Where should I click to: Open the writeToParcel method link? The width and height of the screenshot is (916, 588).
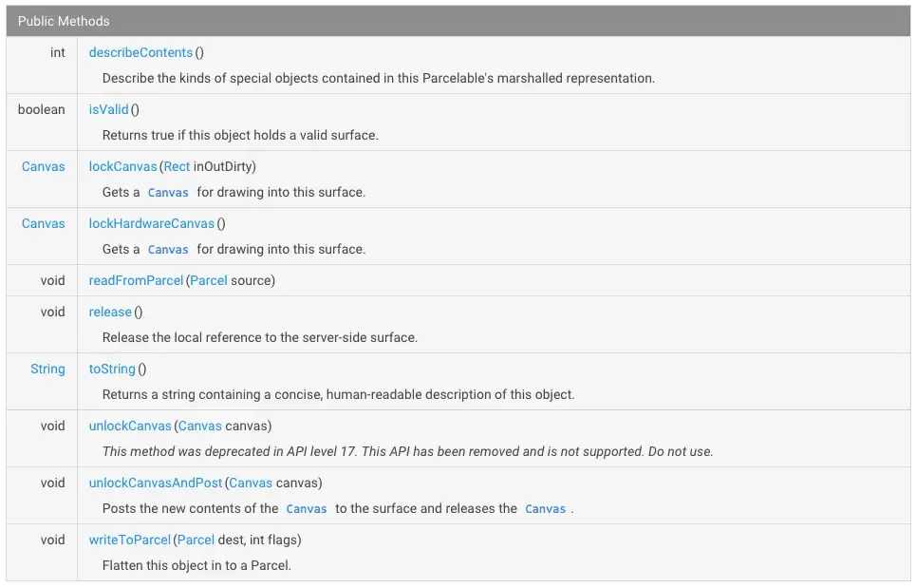[130, 540]
